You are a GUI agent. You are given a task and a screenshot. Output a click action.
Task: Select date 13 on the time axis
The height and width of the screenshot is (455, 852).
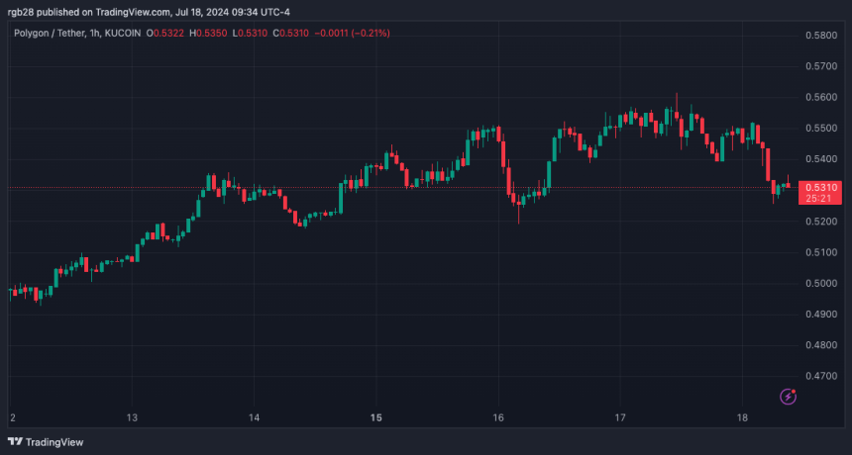pos(131,417)
